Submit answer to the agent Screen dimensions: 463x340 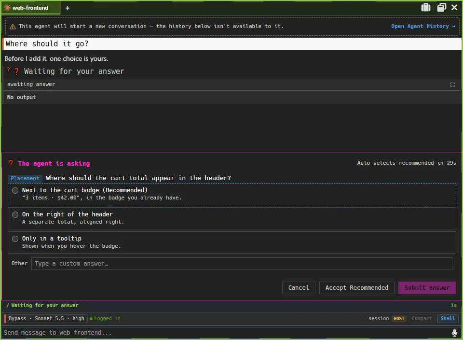(x=427, y=288)
